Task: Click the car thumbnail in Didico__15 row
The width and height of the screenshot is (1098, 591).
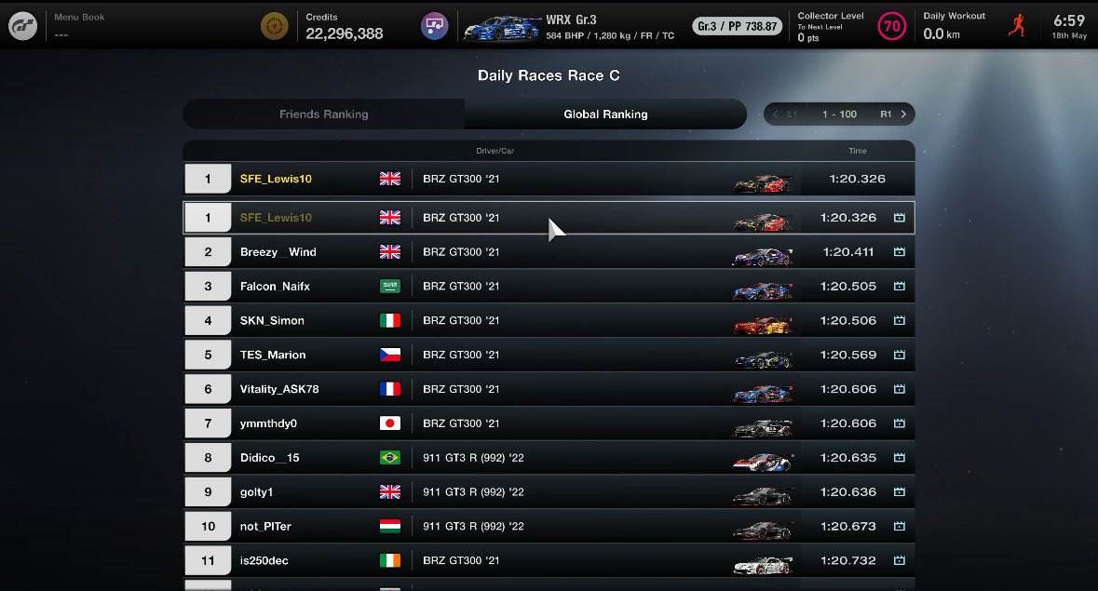Action: click(763, 463)
